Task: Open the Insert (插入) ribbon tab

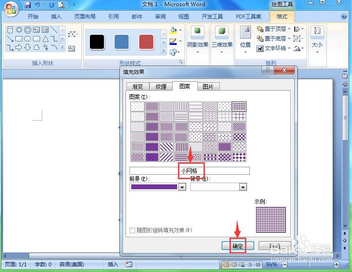Action: [56, 17]
